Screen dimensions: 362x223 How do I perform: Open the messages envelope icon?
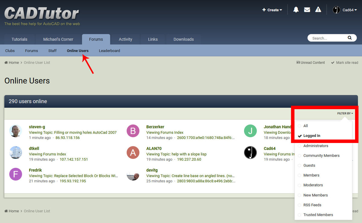307,10
